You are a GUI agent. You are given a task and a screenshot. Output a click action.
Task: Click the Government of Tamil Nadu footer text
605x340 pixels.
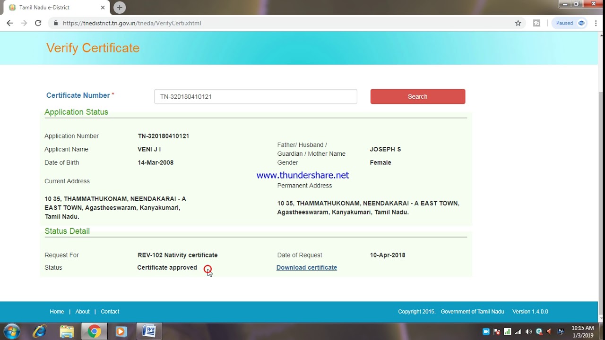click(x=472, y=312)
